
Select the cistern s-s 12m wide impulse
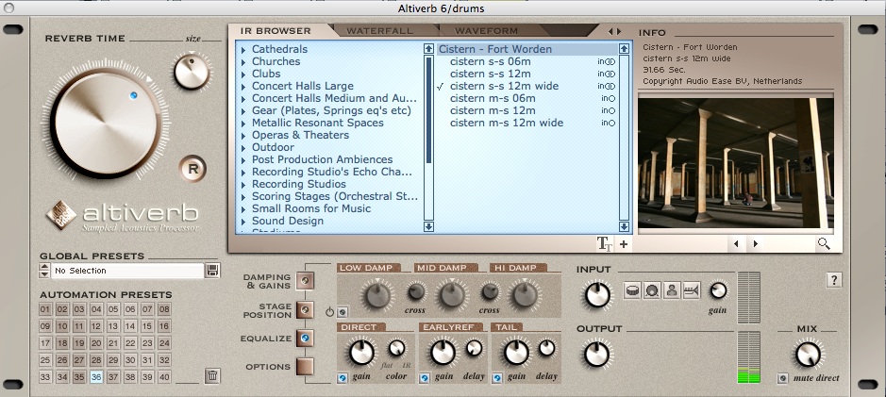(x=504, y=87)
